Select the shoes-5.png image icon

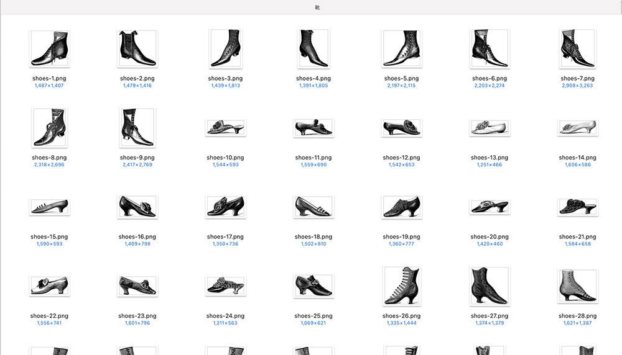pyautogui.click(x=401, y=48)
